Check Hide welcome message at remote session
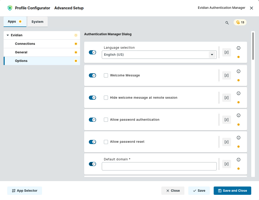259x200 pixels. point(106,97)
